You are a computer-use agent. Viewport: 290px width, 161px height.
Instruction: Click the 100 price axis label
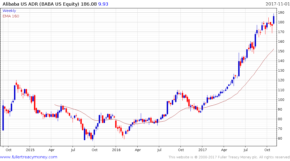[x=281, y=100]
